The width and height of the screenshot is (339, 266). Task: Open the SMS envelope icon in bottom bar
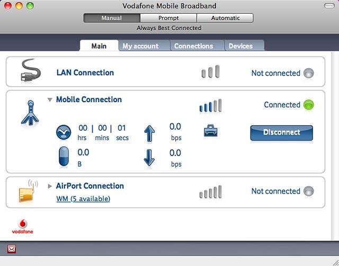(x=12, y=250)
